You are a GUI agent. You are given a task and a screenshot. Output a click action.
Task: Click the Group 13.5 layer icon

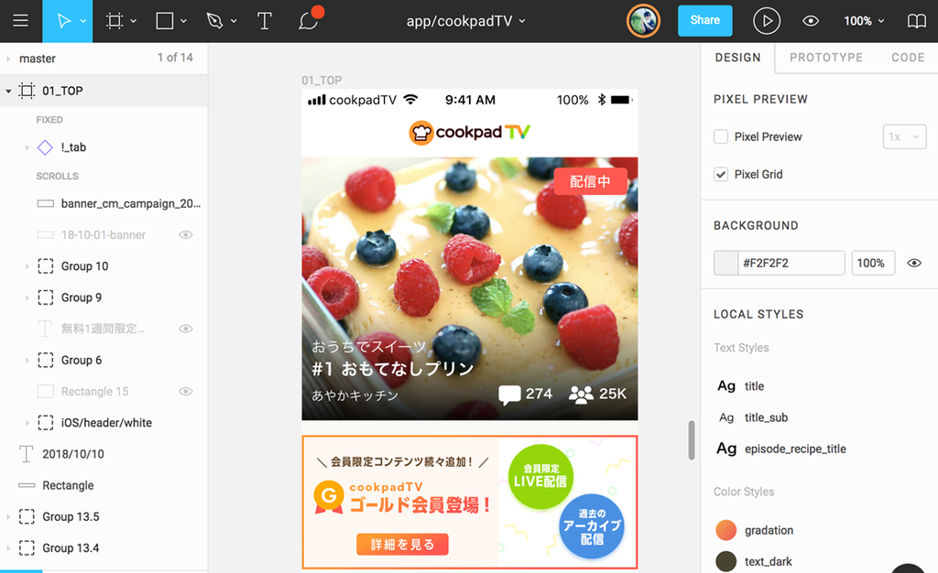[x=27, y=516]
